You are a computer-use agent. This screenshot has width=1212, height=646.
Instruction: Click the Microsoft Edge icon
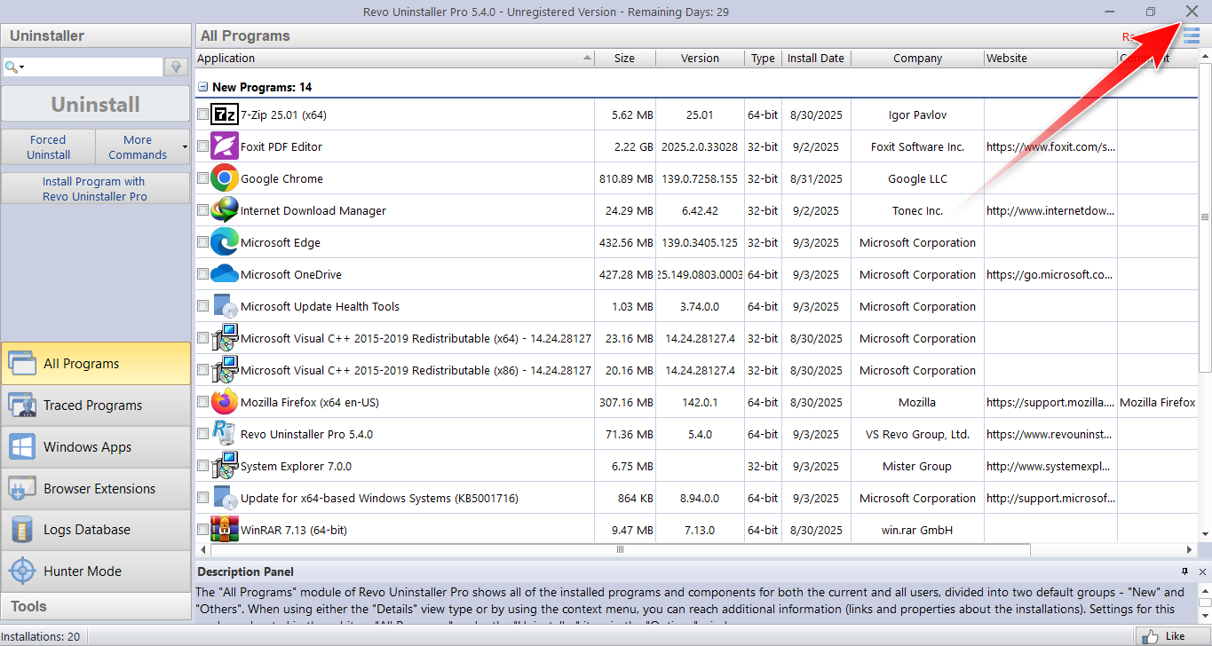(x=225, y=242)
